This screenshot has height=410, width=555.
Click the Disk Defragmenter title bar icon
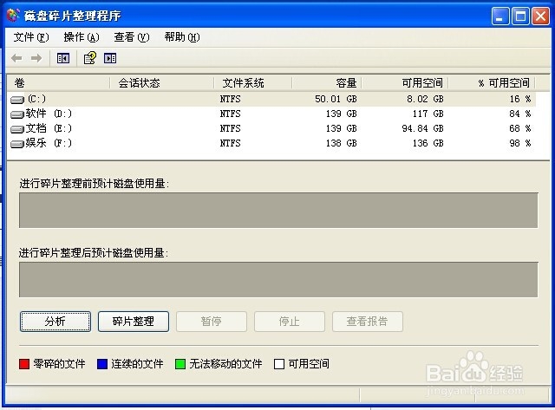point(13,16)
